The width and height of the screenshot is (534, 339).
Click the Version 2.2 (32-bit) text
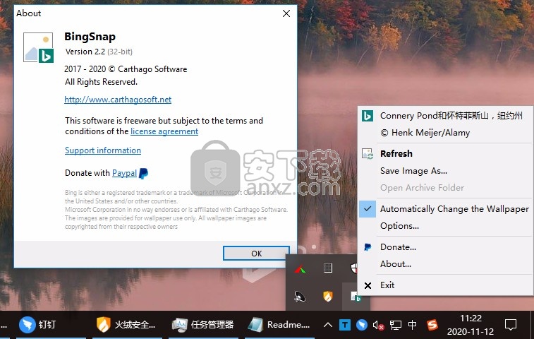pyautogui.click(x=99, y=52)
